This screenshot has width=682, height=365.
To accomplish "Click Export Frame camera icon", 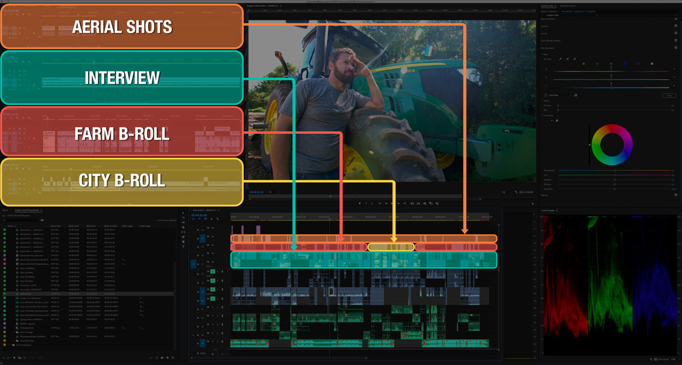I will click(425, 203).
